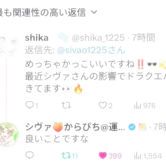The height and width of the screenshot is (166, 166).
Task: Open the 7時間 timestamp on shika's tweet
Action: pyautogui.click(x=143, y=37)
